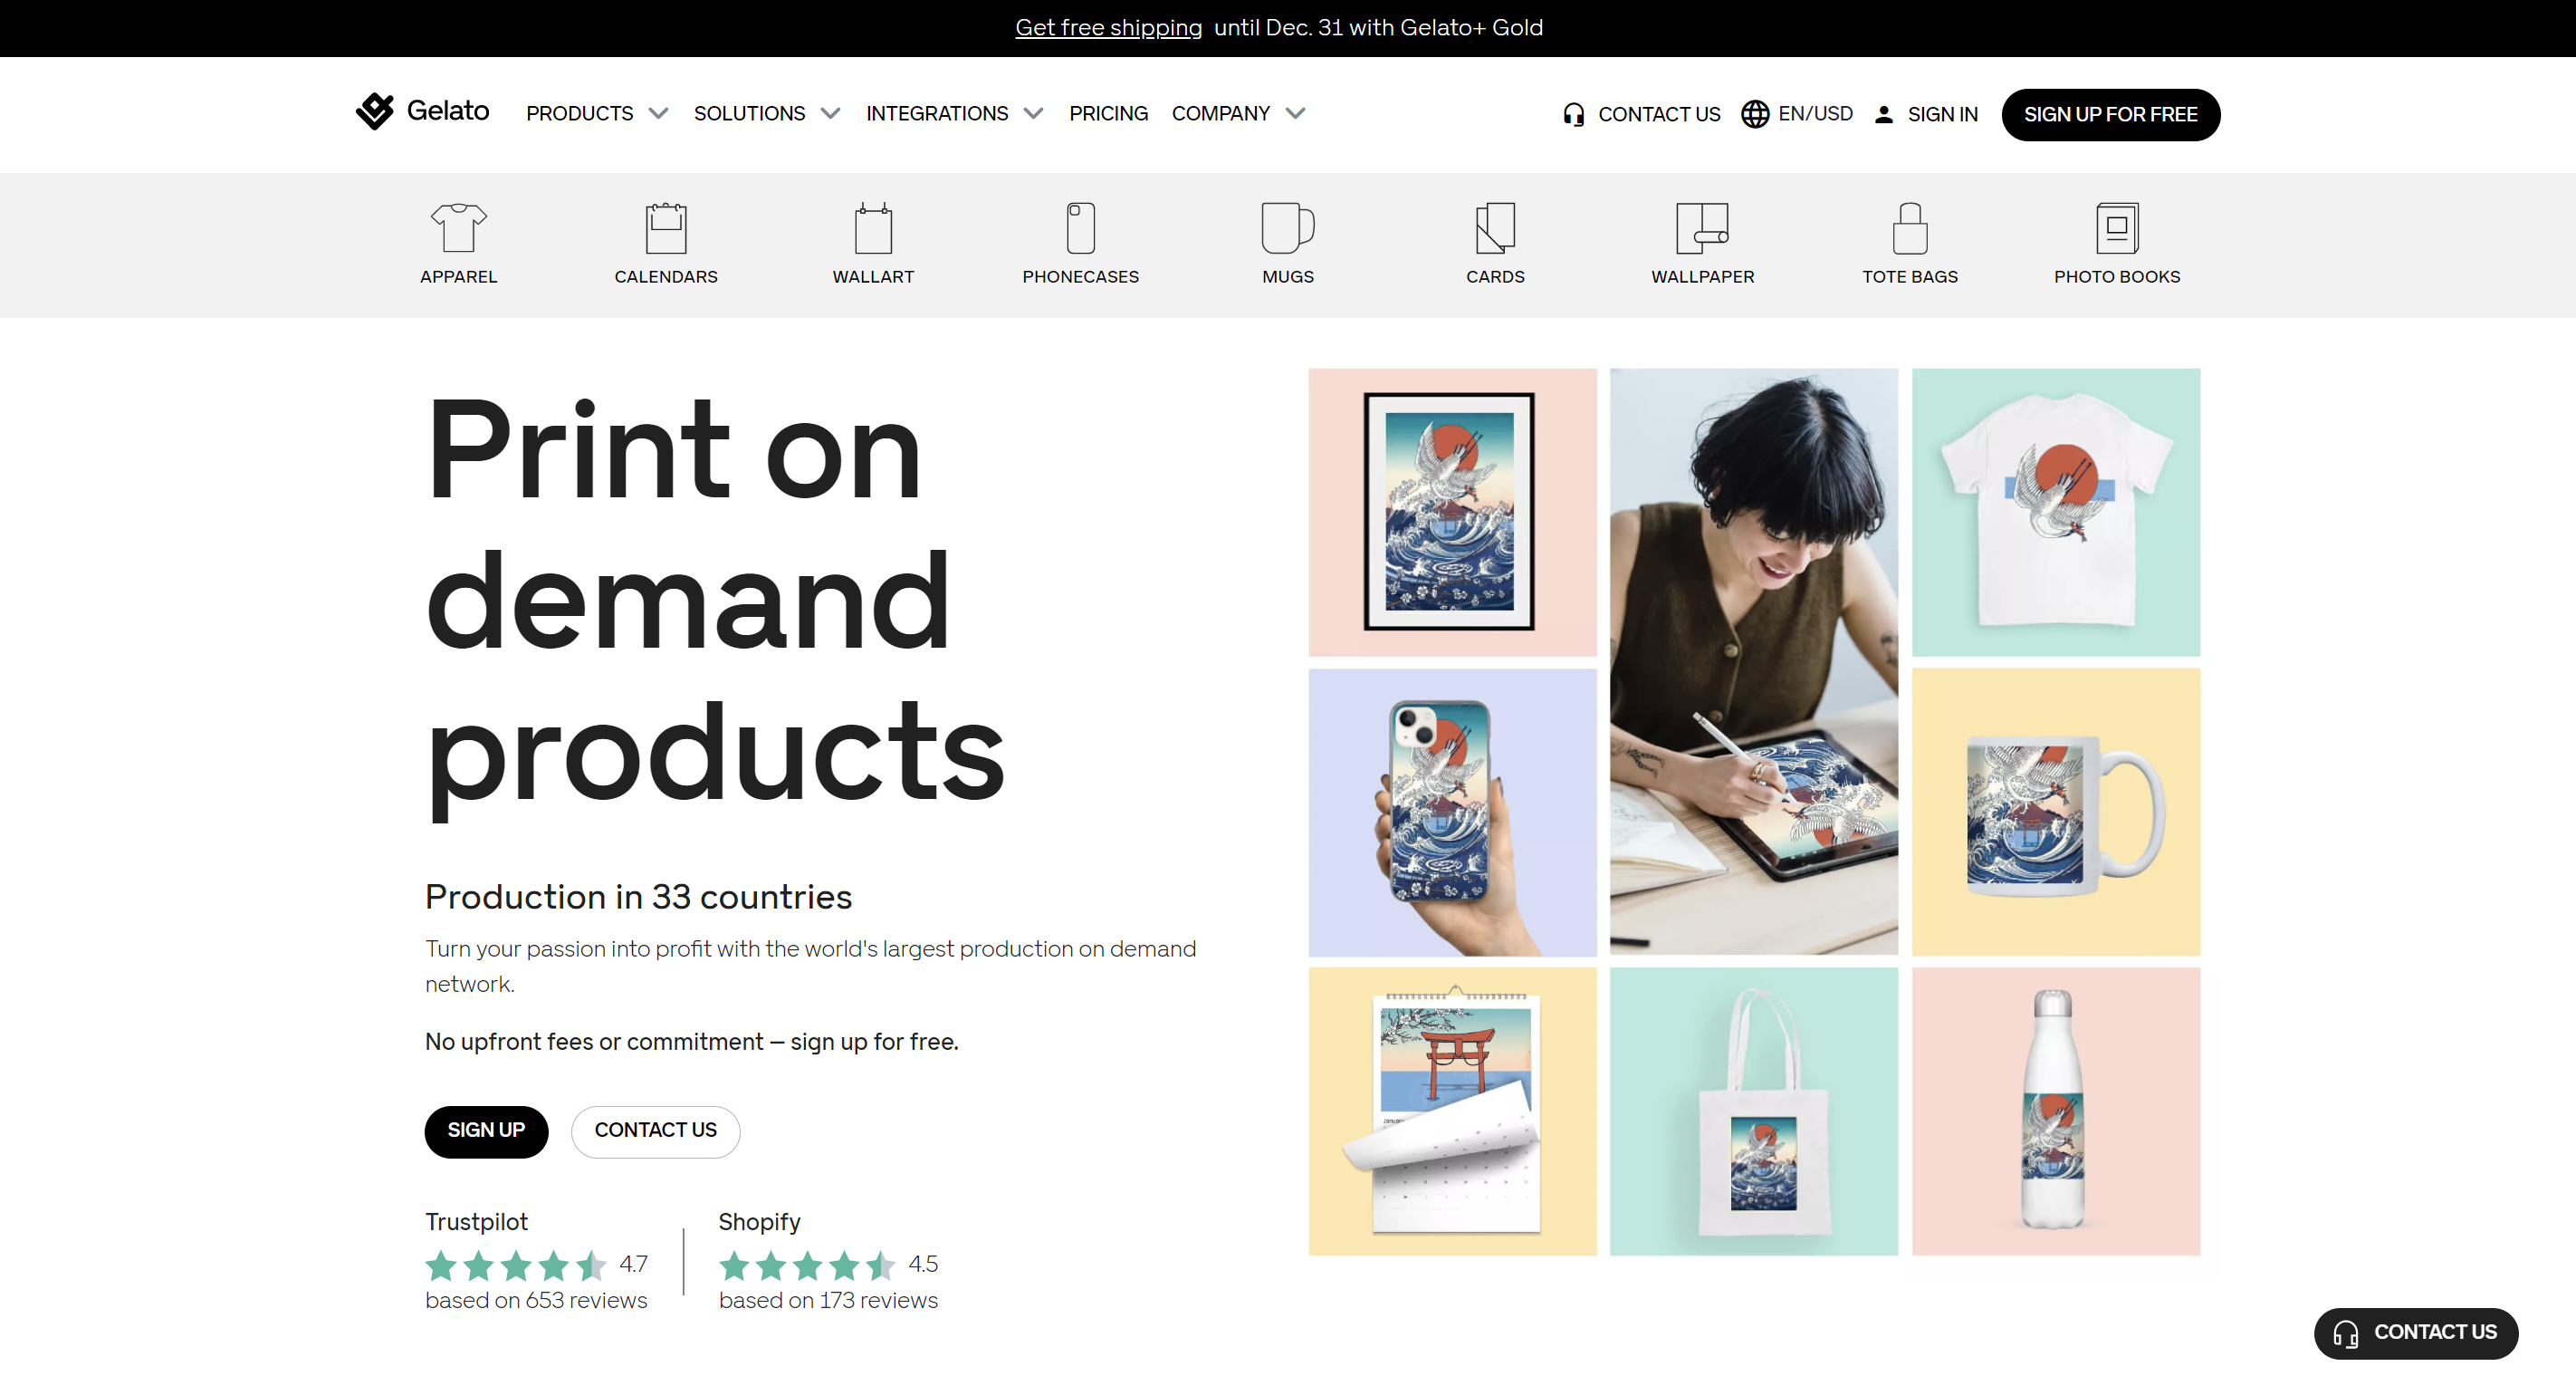The height and width of the screenshot is (1376, 2576).
Task: Follow the Get free shipping link
Action: tap(1108, 28)
